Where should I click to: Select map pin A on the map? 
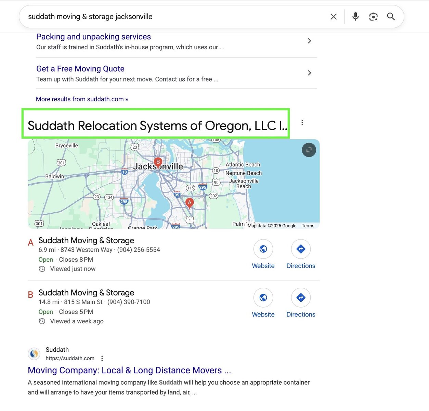pos(190,203)
